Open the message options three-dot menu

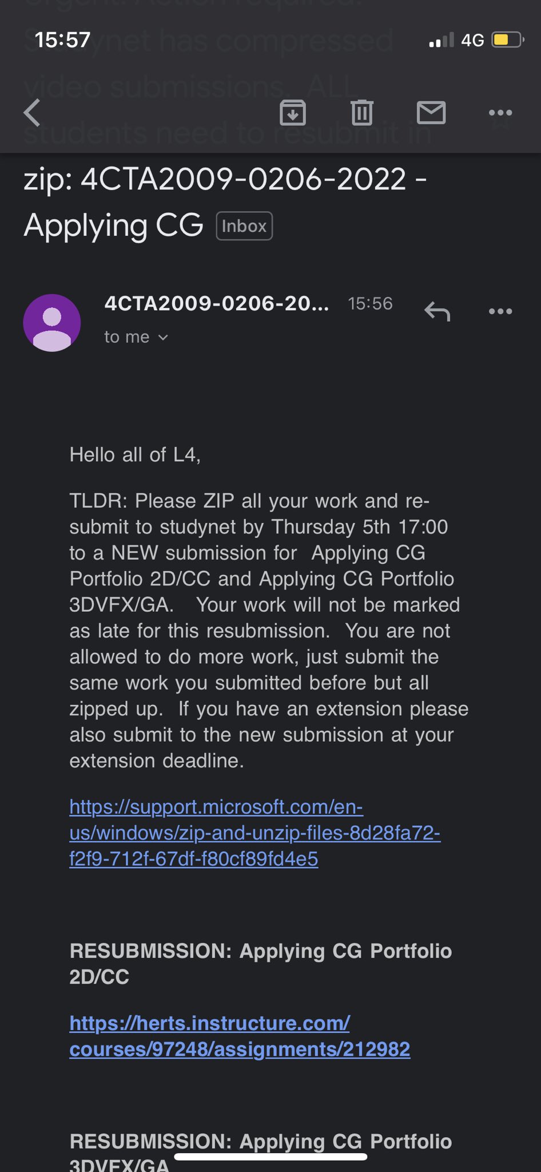pos(500,312)
